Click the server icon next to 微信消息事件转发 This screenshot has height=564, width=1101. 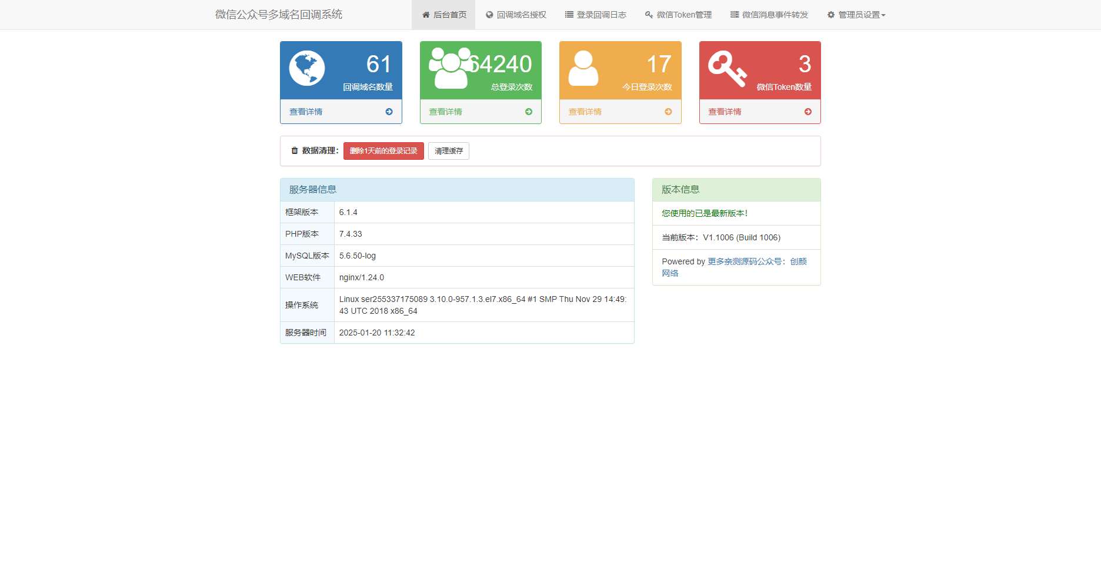(x=735, y=15)
